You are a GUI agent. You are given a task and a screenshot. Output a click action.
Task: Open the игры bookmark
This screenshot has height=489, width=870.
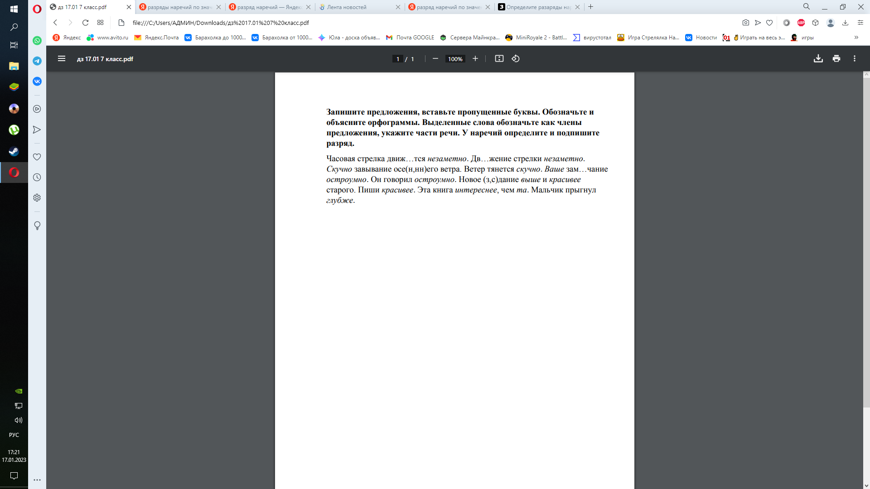[802, 38]
